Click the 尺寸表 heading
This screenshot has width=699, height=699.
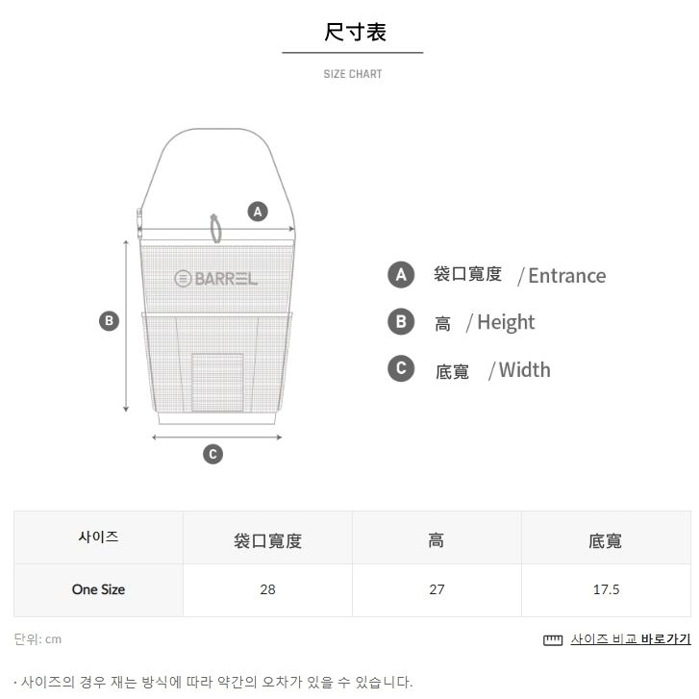click(x=355, y=32)
